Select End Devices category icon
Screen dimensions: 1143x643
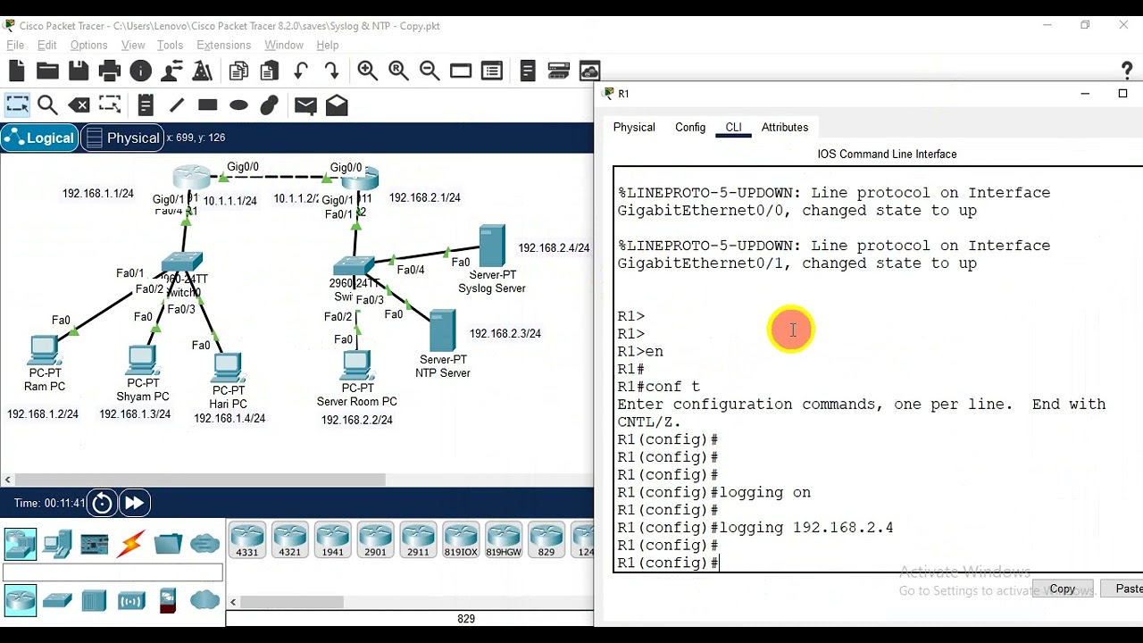(x=57, y=543)
